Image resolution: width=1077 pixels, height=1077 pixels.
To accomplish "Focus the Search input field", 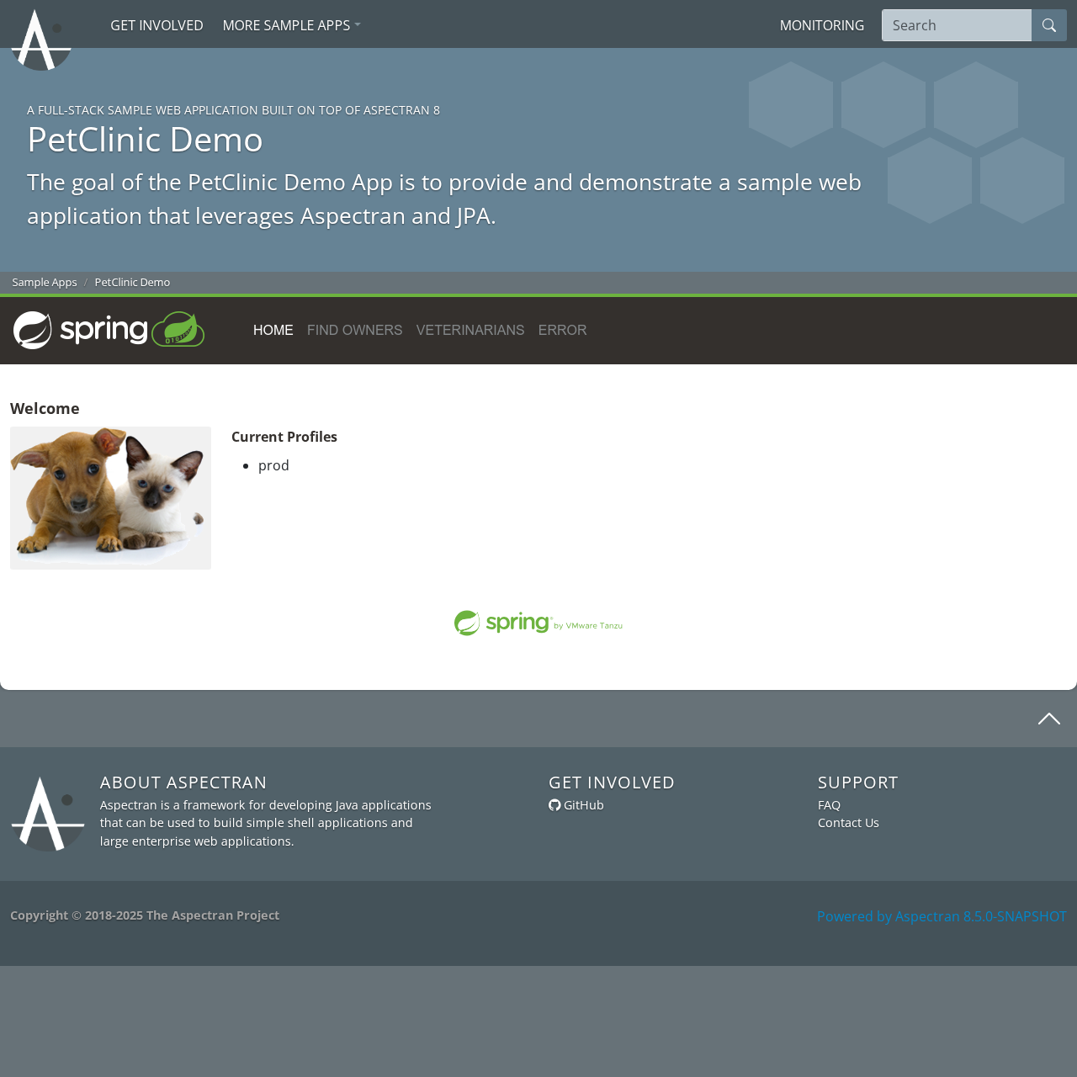I will pyautogui.click(x=957, y=25).
